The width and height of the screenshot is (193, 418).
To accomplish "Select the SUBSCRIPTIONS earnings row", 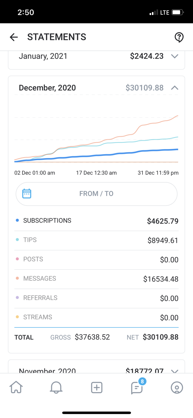I will 96,221.
